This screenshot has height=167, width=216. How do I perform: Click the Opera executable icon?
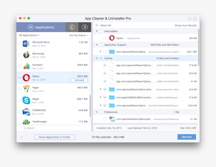[x=112, y=38]
